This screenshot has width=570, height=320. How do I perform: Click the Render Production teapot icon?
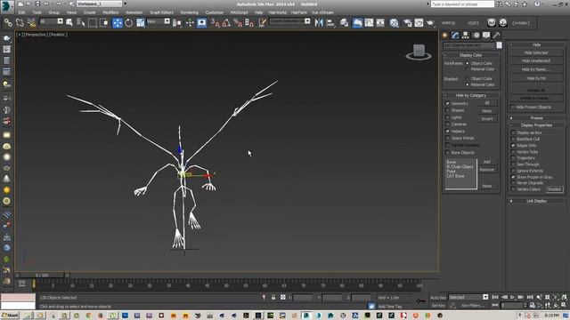(430, 23)
